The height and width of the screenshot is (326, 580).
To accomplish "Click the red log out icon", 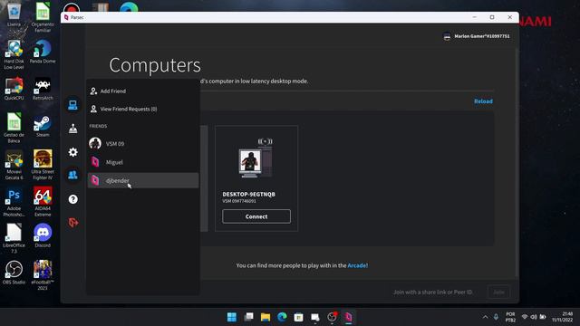I will point(72,223).
